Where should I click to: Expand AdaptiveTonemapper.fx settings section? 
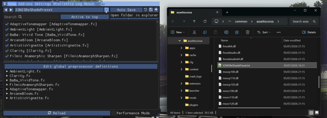pyautogui.click(x=7, y=89)
